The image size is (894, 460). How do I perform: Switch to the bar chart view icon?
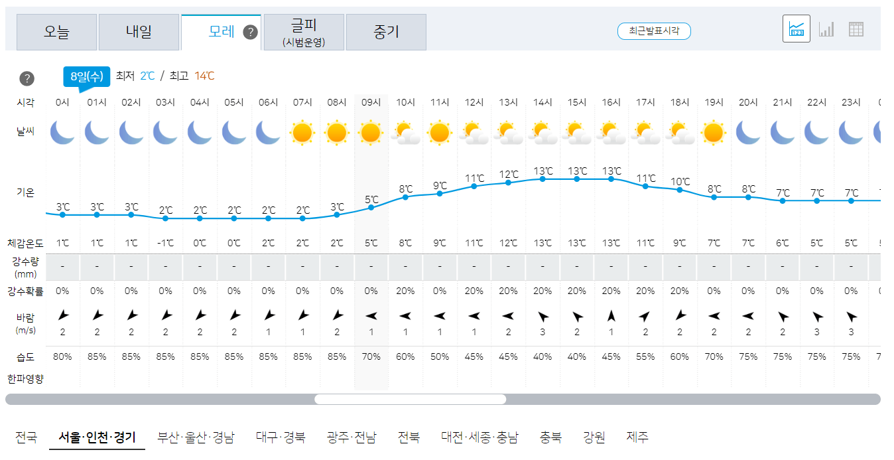click(x=826, y=28)
